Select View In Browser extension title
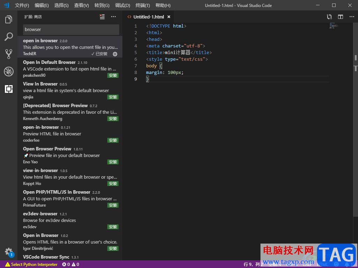Viewport: 358px width, 268px height. point(40,84)
